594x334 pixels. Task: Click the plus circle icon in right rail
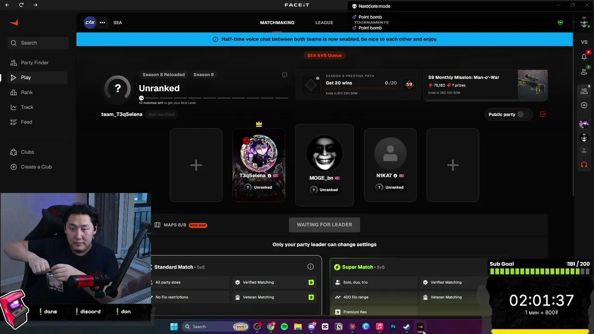point(584,105)
